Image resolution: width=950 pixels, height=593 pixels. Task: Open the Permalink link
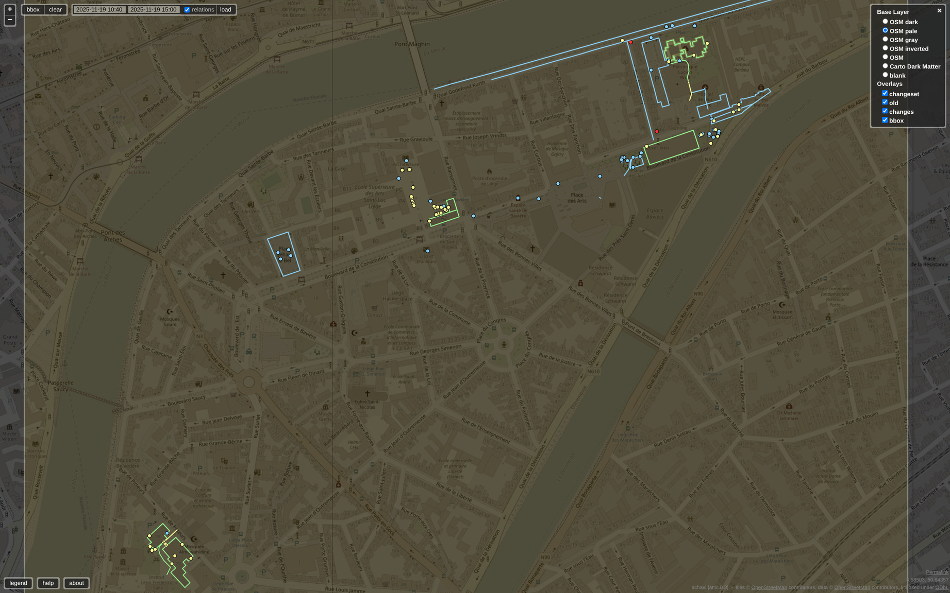click(x=937, y=572)
